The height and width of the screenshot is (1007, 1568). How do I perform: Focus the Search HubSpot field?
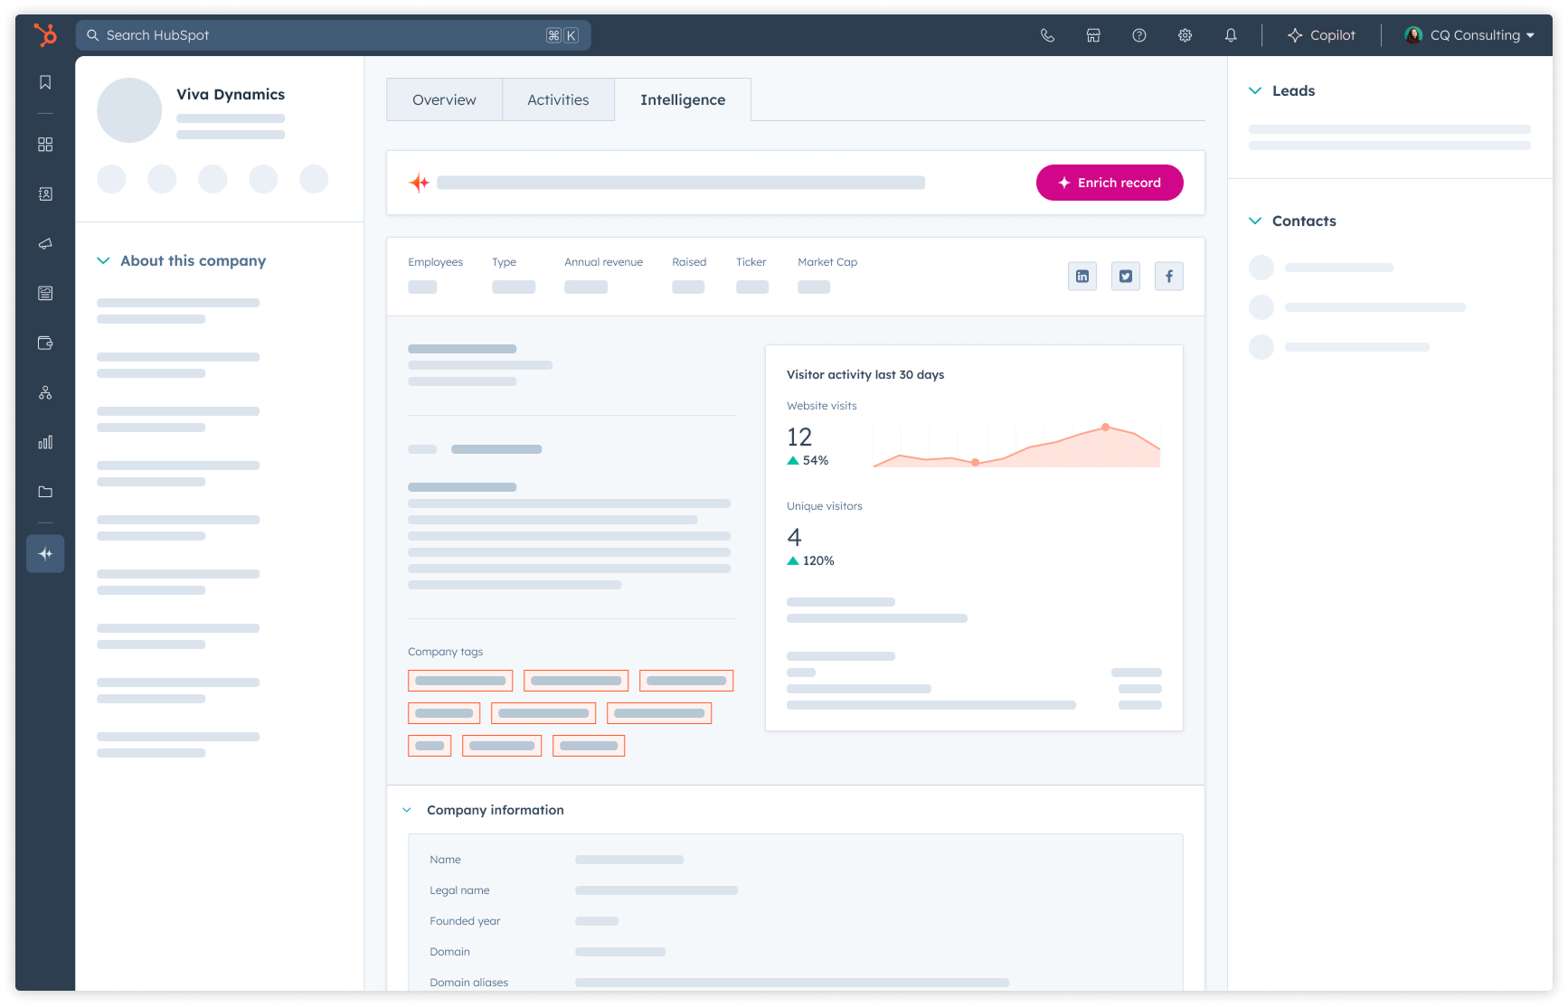(333, 35)
